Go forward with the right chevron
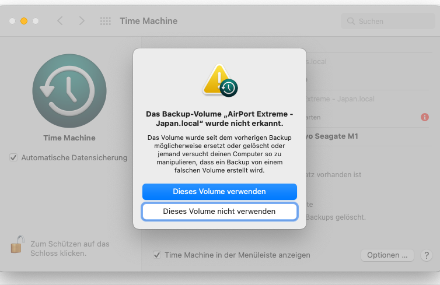This screenshot has height=285, width=440. coord(82,21)
